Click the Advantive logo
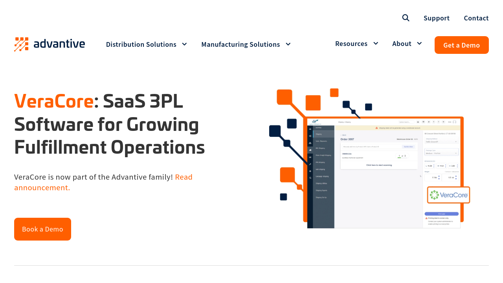The height and width of the screenshot is (283, 503). click(x=50, y=44)
